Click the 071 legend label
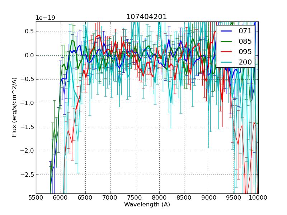Screen dimensions: 287x215 245,31
